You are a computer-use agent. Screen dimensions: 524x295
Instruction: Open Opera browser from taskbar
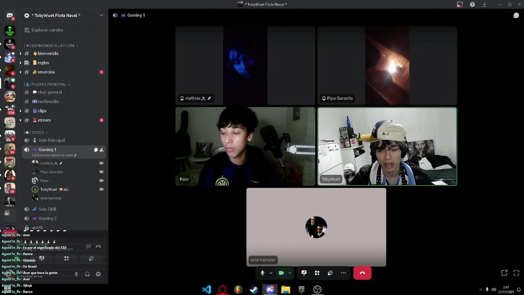tap(223, 290)
